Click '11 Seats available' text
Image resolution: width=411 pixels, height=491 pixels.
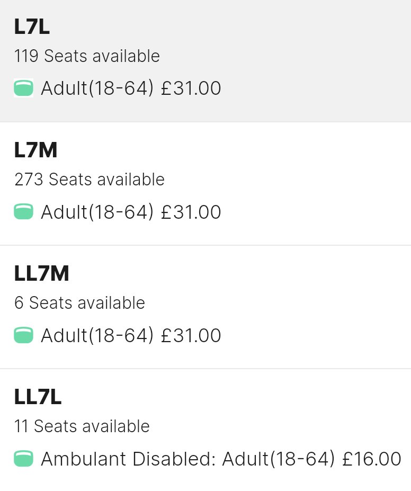click(82, 426)
